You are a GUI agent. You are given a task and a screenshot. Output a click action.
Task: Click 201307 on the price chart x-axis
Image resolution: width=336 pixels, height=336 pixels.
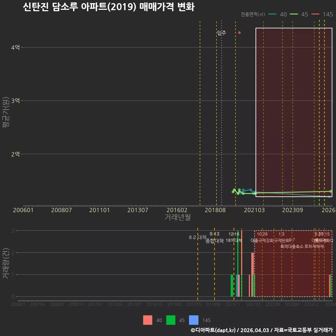pyautogui.click(x=138, y=210)
